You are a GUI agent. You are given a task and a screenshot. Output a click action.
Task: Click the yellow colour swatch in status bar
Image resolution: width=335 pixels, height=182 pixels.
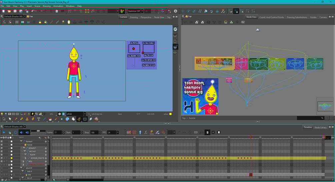coord(170,114)
